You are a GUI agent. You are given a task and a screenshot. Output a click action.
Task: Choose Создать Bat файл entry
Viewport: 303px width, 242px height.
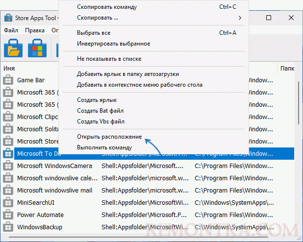click(x=153, y=111)
